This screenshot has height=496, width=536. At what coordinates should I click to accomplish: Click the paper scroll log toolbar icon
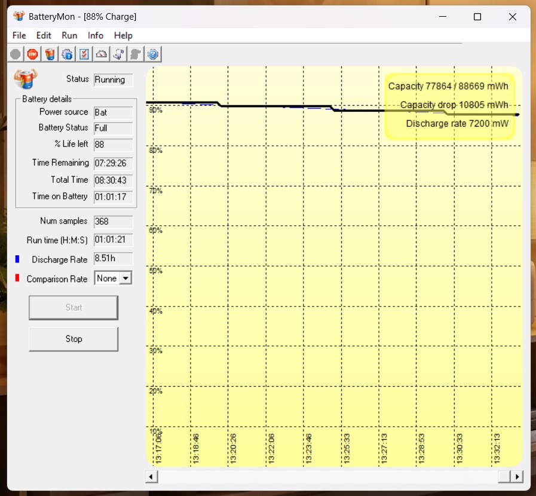click(x=119, y=54)
